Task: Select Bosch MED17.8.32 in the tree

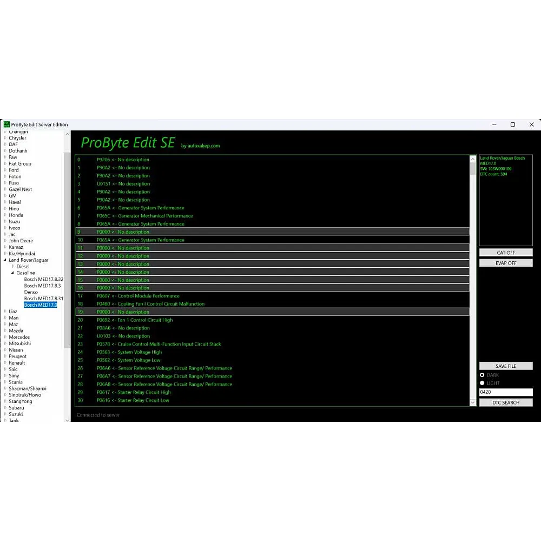Action: 43,279
